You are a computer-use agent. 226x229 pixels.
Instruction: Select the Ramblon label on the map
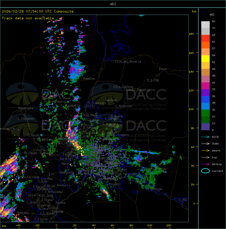(89, 79)
